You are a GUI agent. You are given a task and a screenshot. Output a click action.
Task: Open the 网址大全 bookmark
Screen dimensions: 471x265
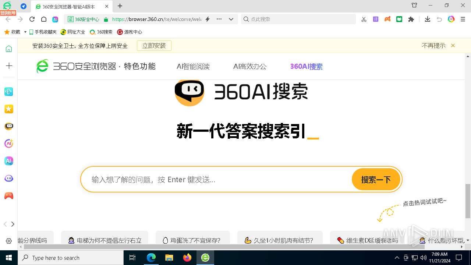73,32
